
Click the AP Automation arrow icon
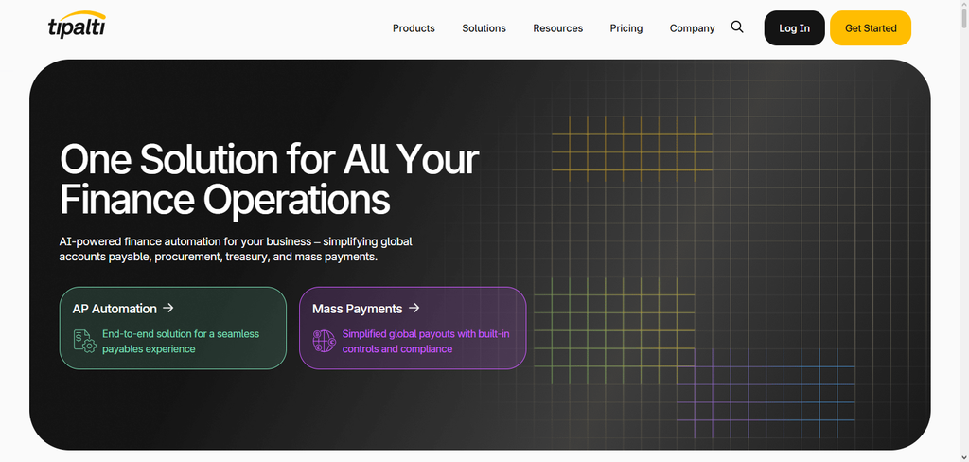(168, 308)
